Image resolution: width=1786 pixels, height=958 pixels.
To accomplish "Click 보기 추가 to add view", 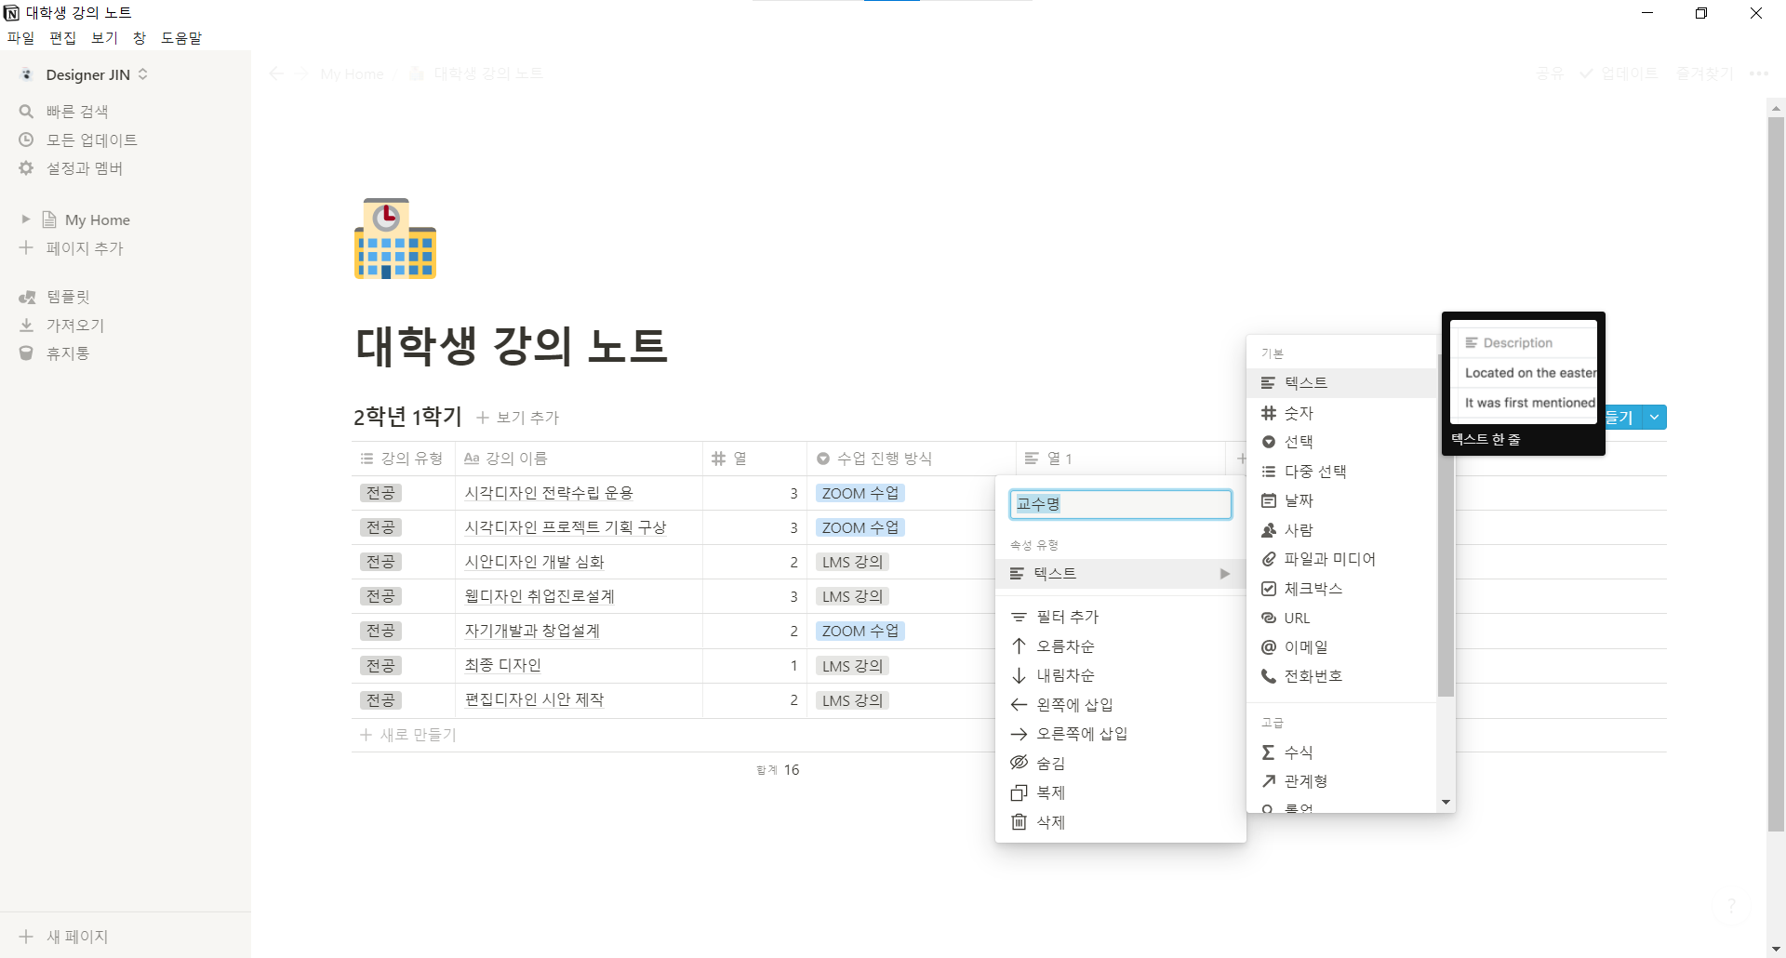I will [518, 418].
